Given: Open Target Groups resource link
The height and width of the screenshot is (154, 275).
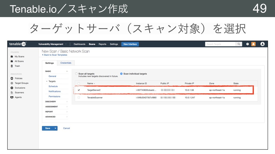Looking at the screenshot, I should tap(21, 83).
